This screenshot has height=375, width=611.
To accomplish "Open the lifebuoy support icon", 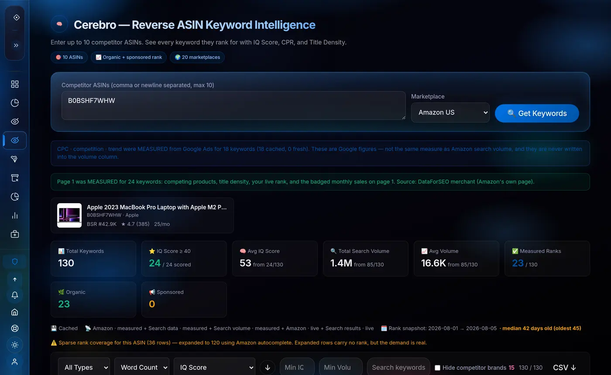I will pos(15,328).
